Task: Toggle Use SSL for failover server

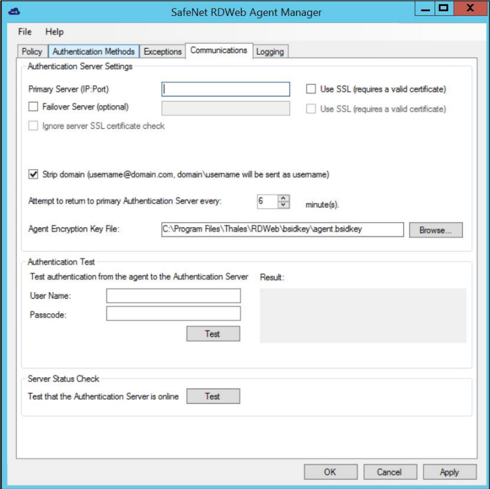Action: (x=311, y=109)
